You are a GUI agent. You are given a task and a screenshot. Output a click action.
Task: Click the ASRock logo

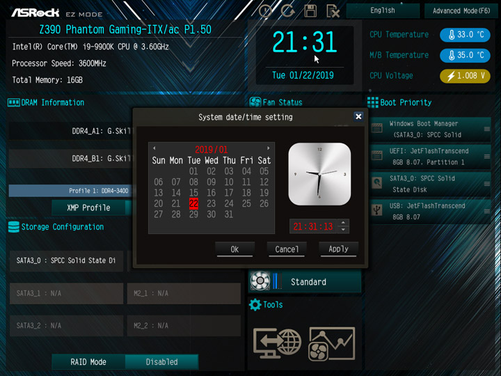35,13
